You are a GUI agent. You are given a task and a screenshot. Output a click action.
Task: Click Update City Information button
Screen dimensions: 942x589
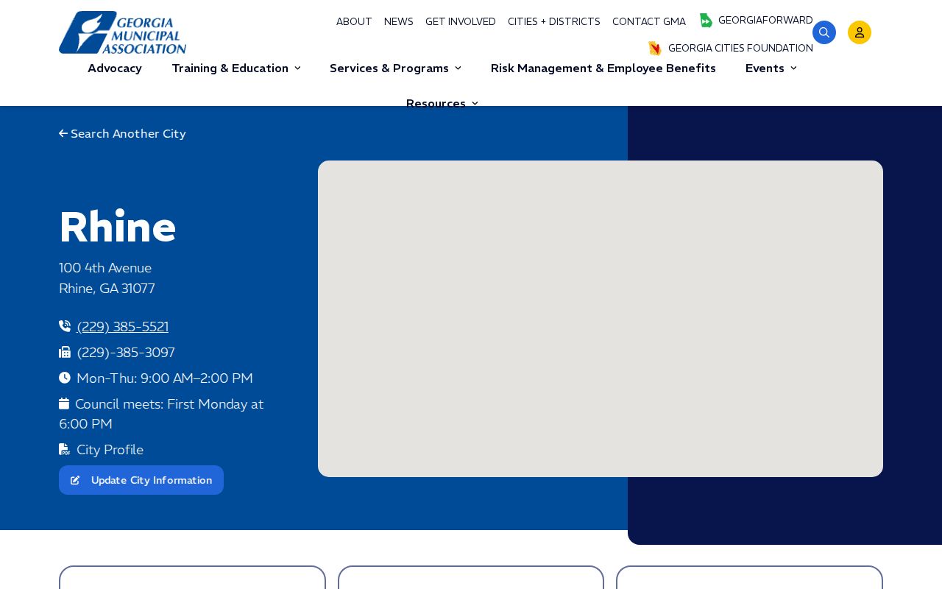(x=141, y=480)
